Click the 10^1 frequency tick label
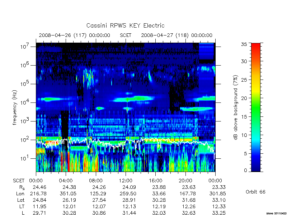This screenshot has height=215, width=287. (x=25, y=158)
